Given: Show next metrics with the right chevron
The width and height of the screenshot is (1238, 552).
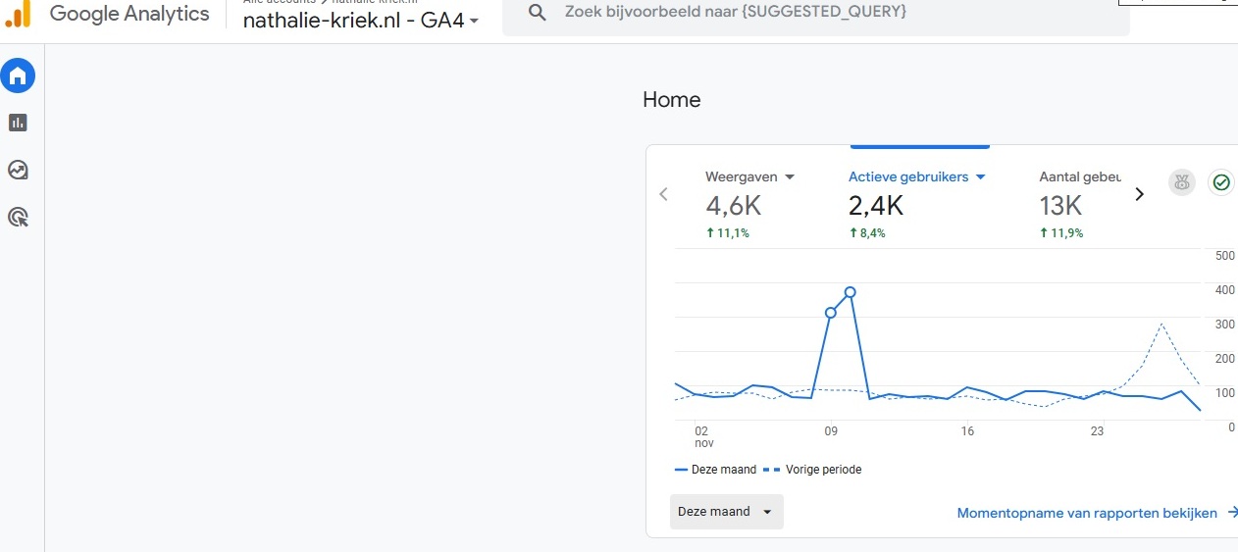Looking at the screenshot, I should coord(1139,194).
